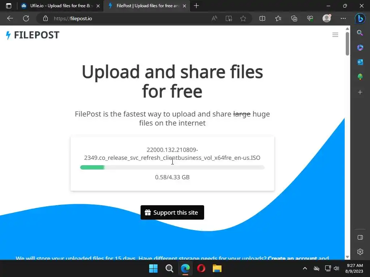Open the user profile avatar
This screenshot has width=370, height=277.
tap(327, 18)
